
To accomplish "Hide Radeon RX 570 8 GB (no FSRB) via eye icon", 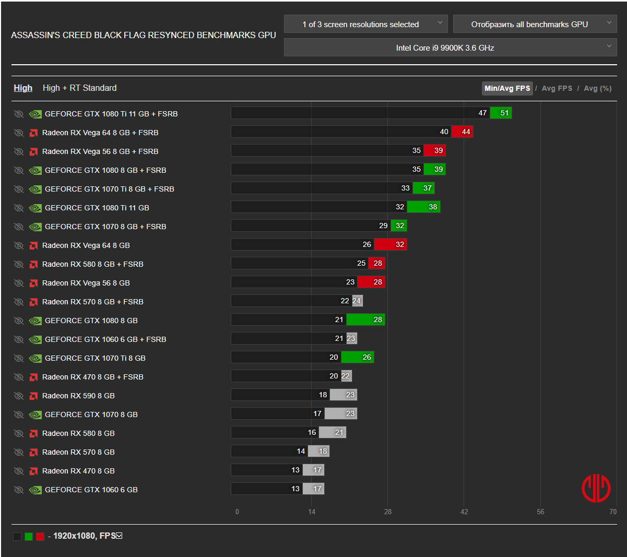I will tap(19, 452).
